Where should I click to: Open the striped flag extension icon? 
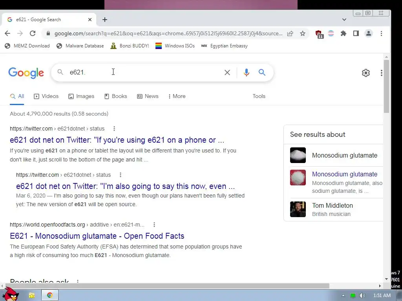click(331, 33)
